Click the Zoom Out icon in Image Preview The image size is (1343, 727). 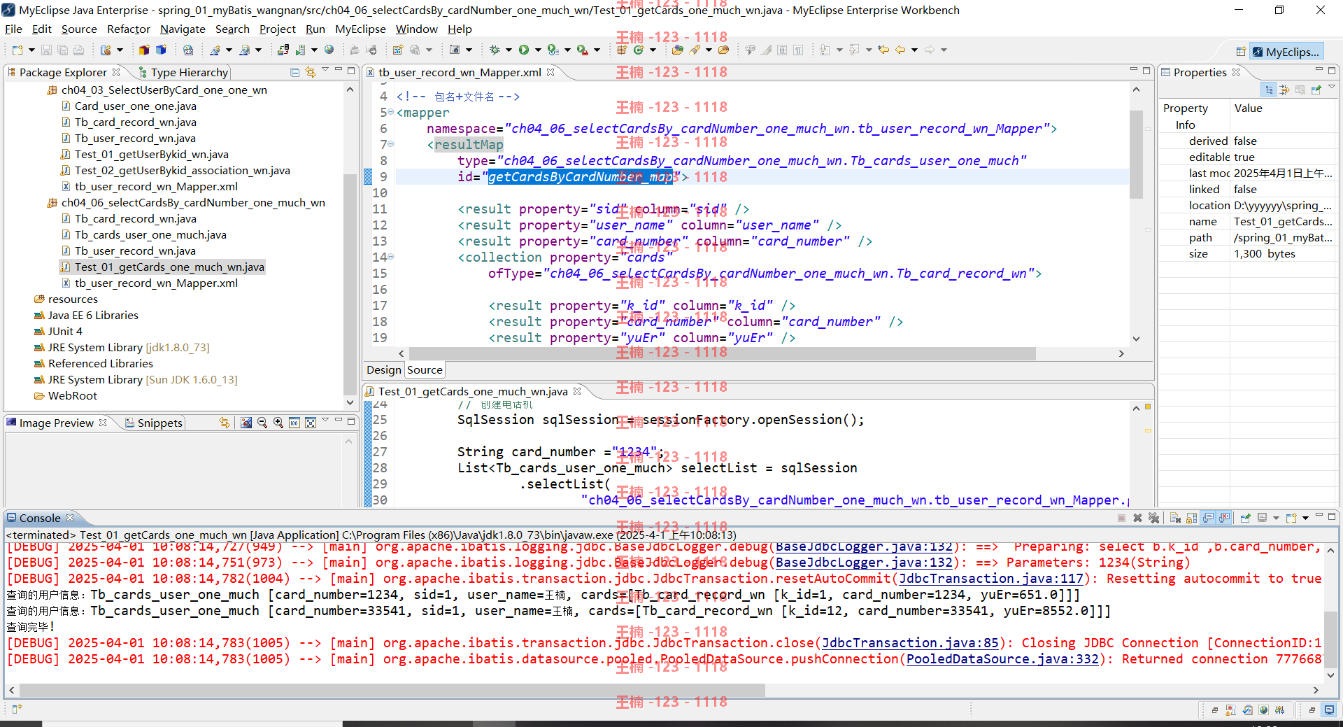pos(262,423)
